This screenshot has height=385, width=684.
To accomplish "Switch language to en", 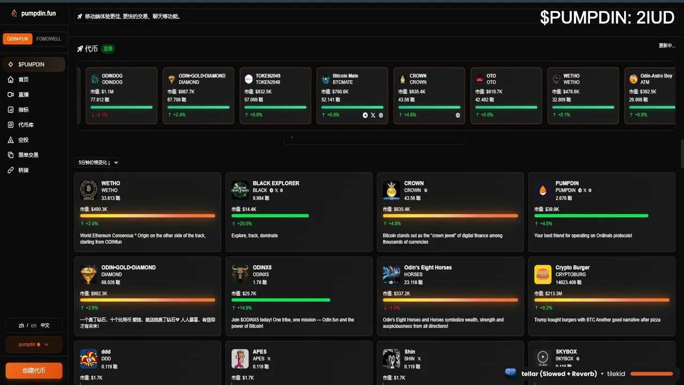I will coord(34,325).
